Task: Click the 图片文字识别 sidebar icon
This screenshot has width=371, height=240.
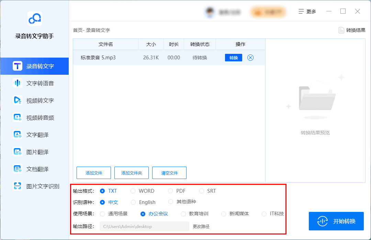Action: coord(18,186)
